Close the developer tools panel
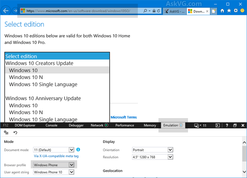Viewport: 247px width, 178px height. pyautogui.click(x=243, y=125)
